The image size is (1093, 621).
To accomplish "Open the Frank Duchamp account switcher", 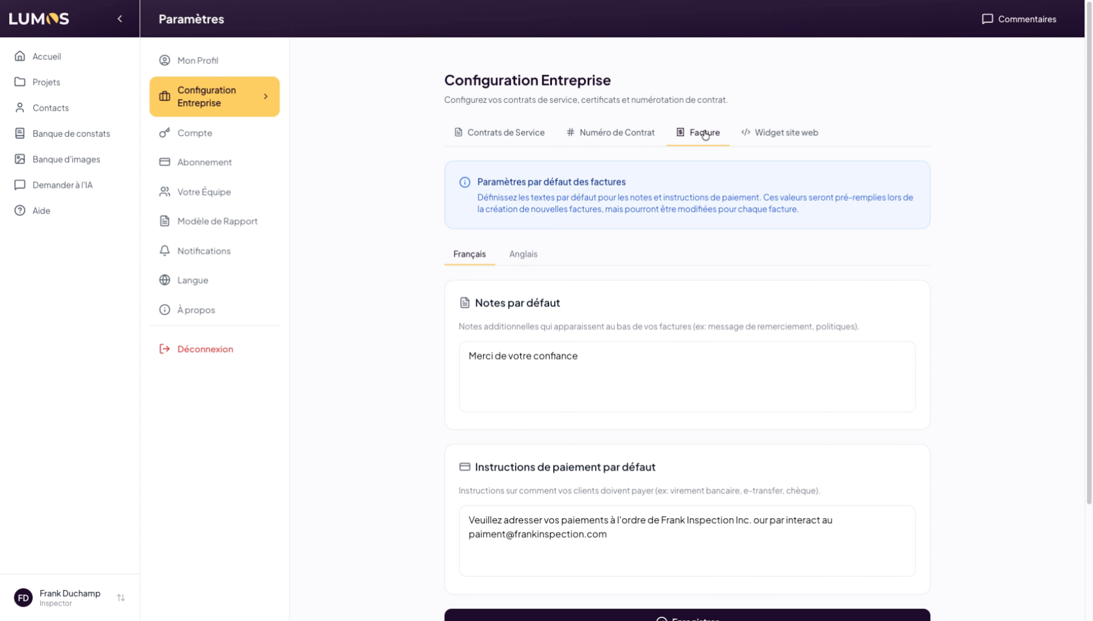I will [121, 598].
